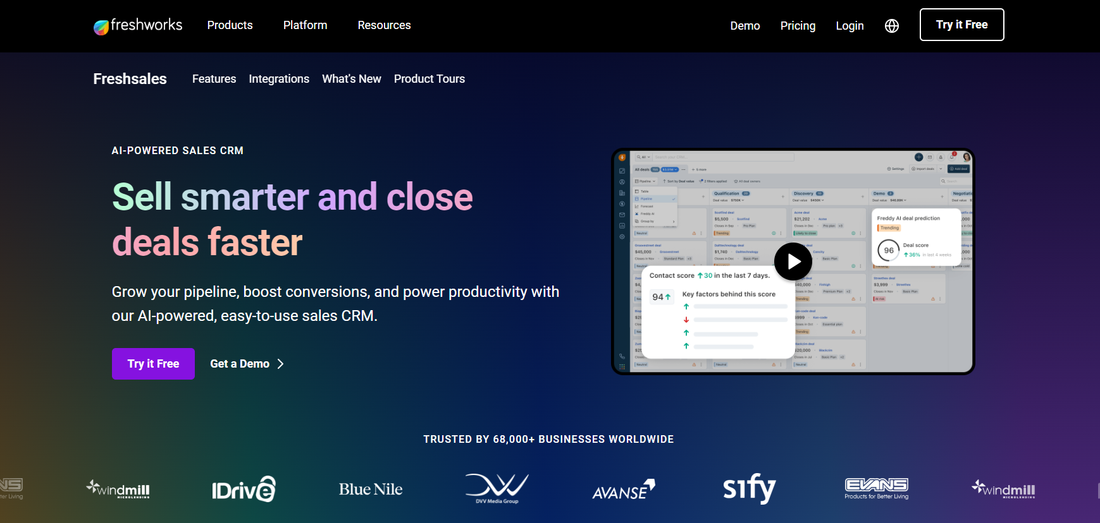Click the "Grow your pipeline" description paragraph
The height and width of the screenshot is (523, 1100).
point(336,304)
